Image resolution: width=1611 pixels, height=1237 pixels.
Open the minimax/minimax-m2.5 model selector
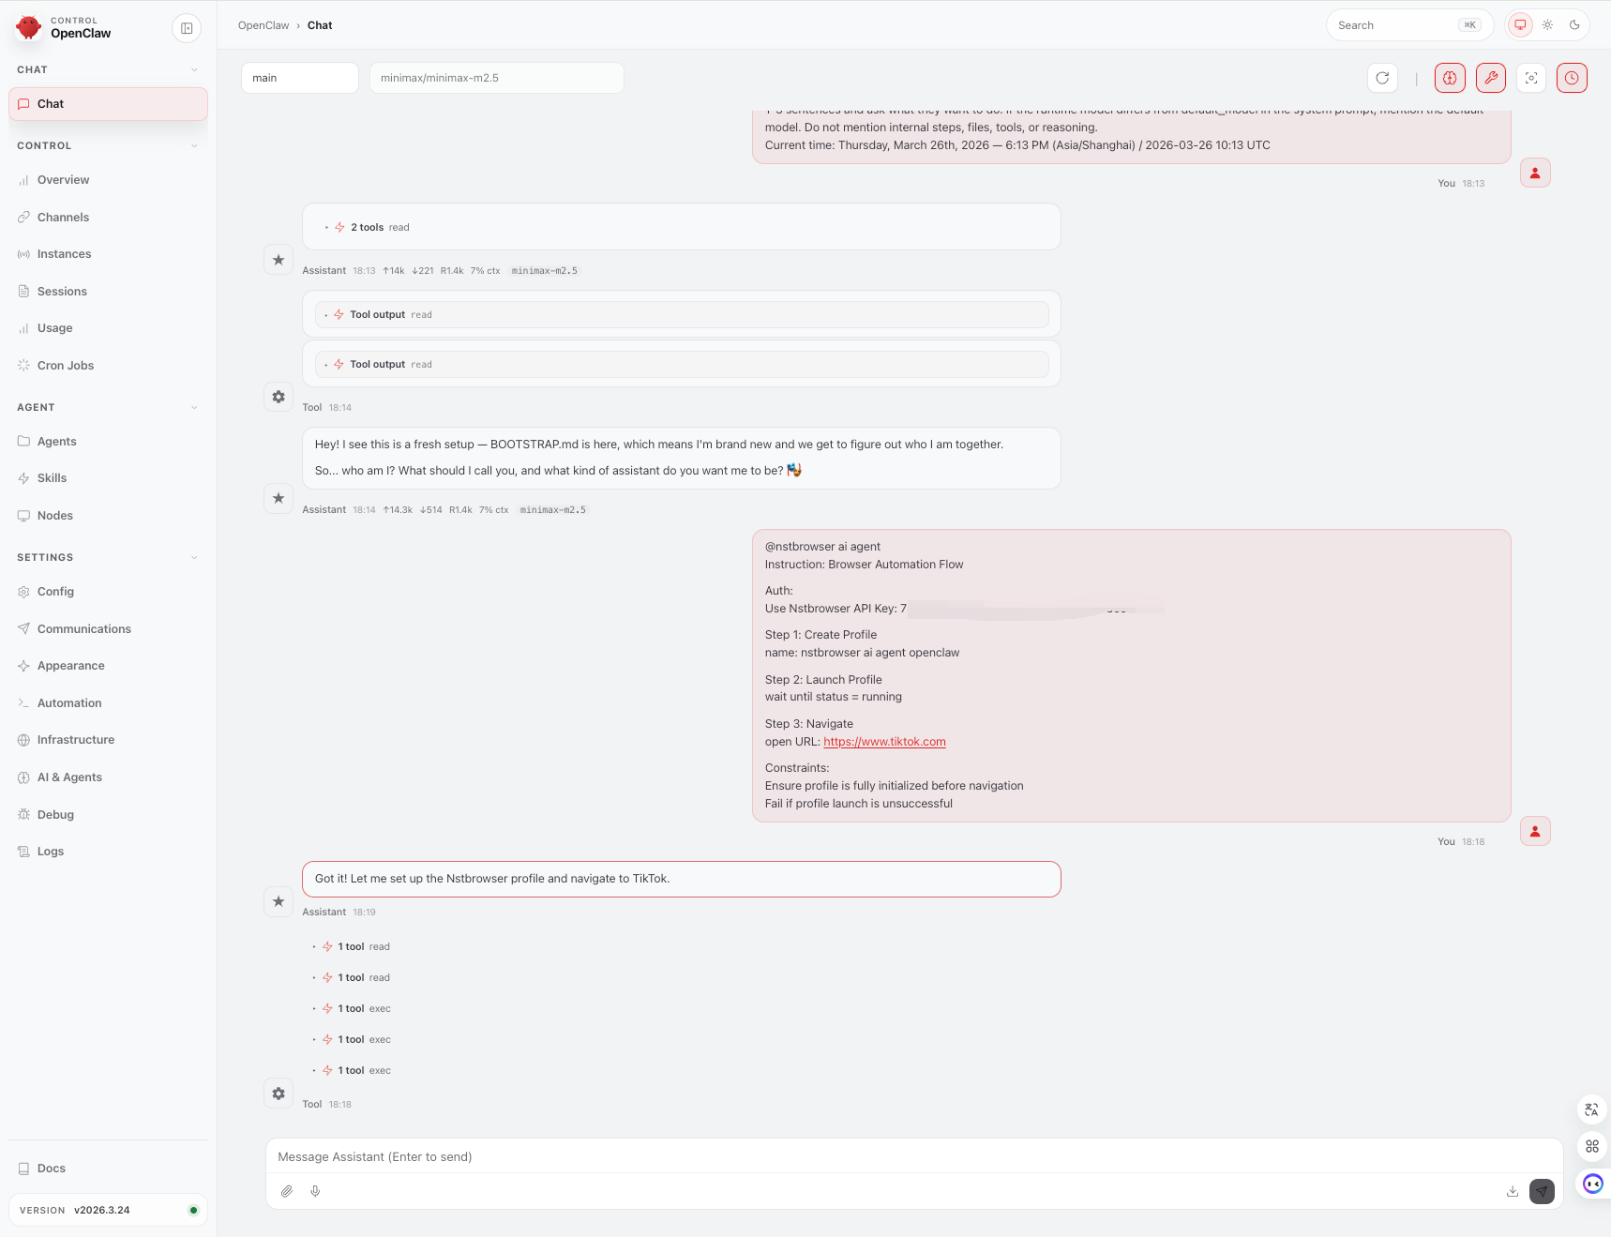tap(496, 78)
